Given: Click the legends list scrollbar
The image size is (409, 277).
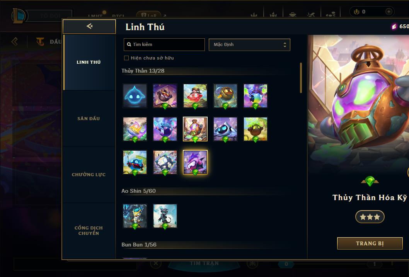Looking at the screenshot, I should point(301,78).
